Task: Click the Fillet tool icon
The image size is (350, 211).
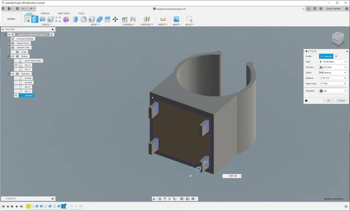Action: [x=84, y=19]
